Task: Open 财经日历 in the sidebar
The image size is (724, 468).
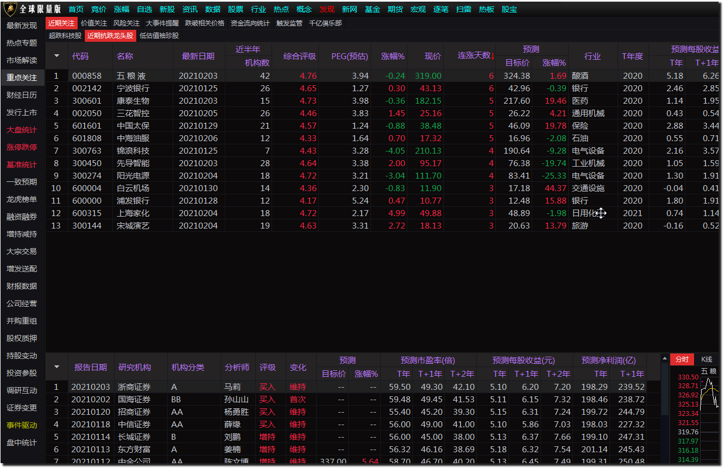Action: point(22,95)
